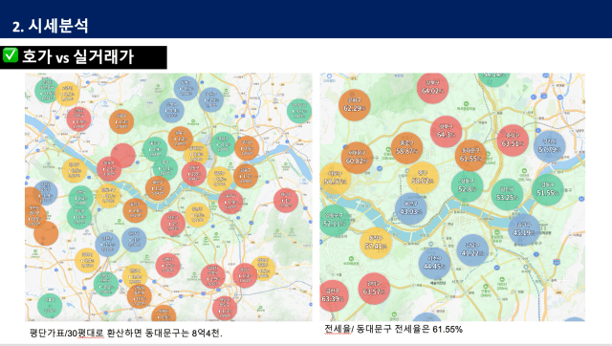Screen dimensions: 612x346
Task: Click the orange 58.87% bubble
Action: tap(406, 148)
